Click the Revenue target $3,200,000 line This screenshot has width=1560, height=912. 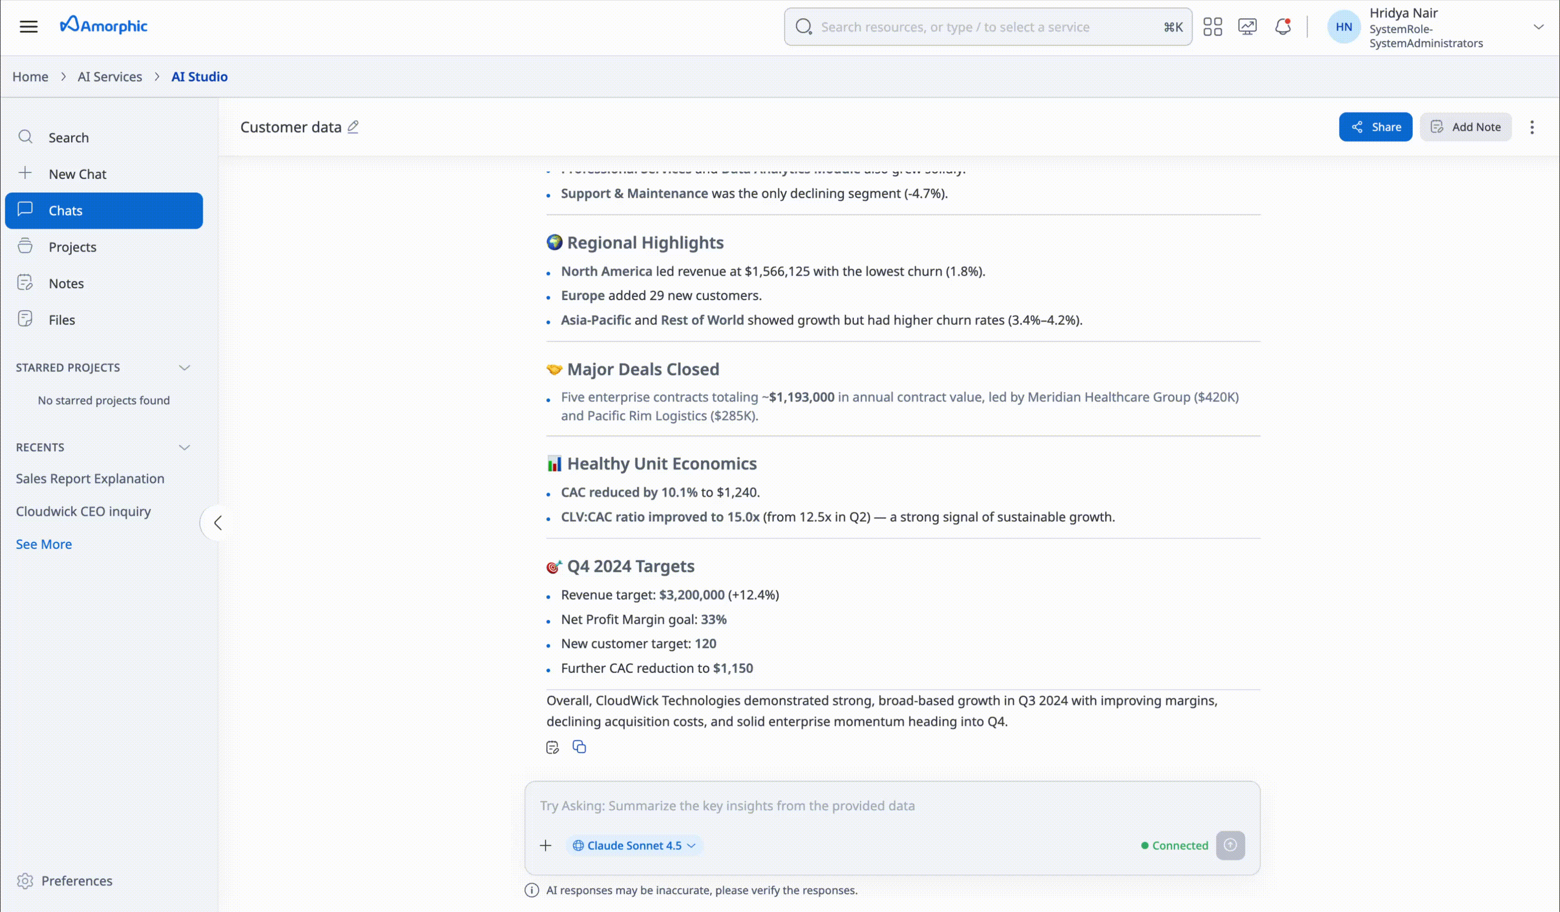pos(670,595)
